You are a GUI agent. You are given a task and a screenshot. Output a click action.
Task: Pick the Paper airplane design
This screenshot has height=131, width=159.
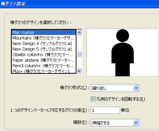tap(44, 60)
